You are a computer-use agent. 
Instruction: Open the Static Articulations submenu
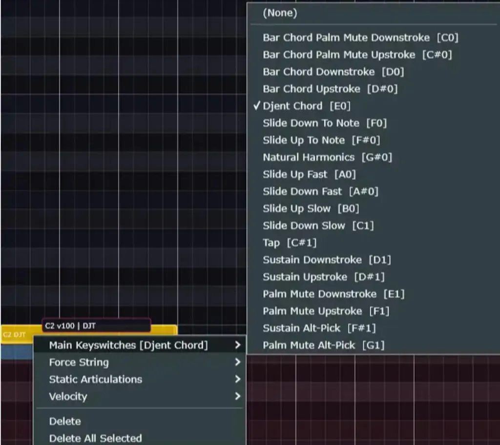95,379
